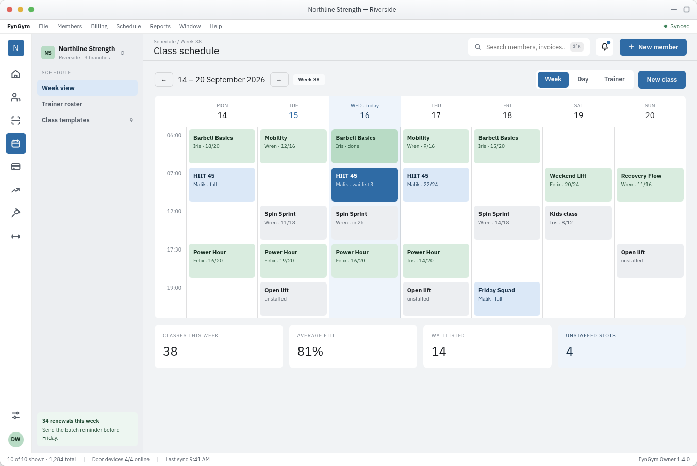The width and height of the screenshot is (697, 466).
Task: Open the Reports menu
Action: 160,26
